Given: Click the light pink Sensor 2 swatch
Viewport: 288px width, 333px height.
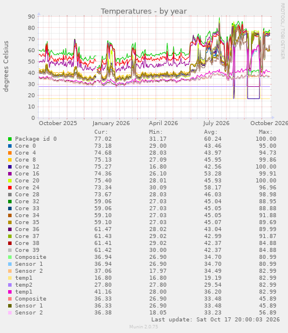Looking at the screenshot, I should click(10, 313).
